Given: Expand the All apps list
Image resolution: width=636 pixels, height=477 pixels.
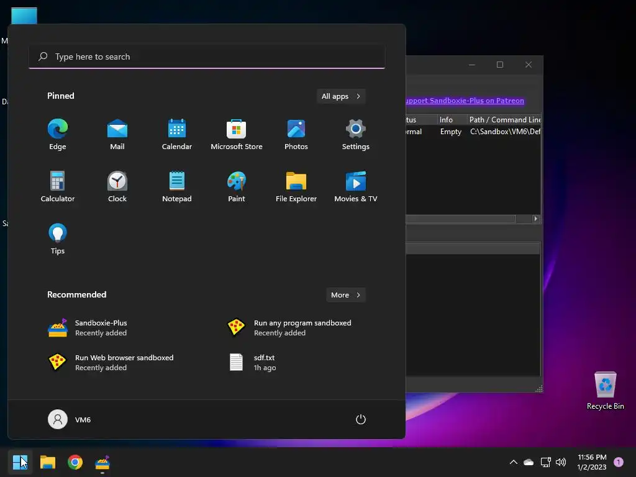Looking at the screenshot, I should point(341,96).
